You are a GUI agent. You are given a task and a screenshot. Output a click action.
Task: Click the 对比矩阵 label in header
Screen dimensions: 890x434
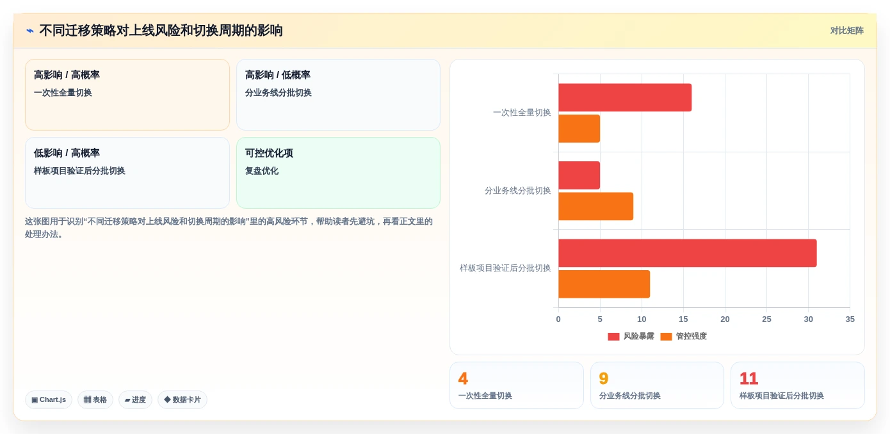(x=846, y=31)
